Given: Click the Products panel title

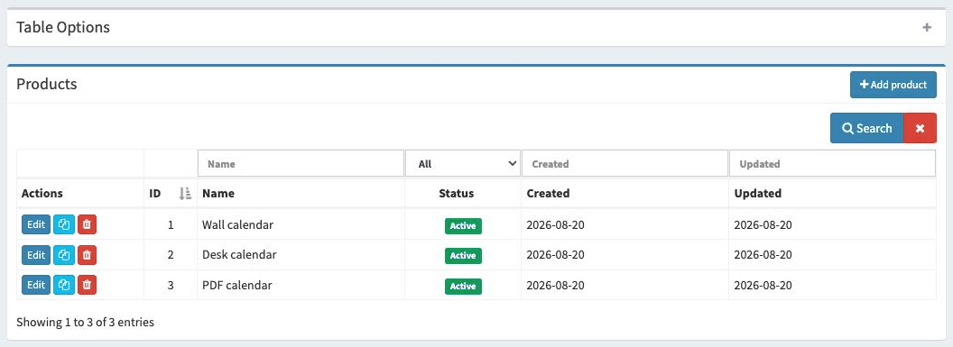Looking at the screenshot, I should (47, 84).
